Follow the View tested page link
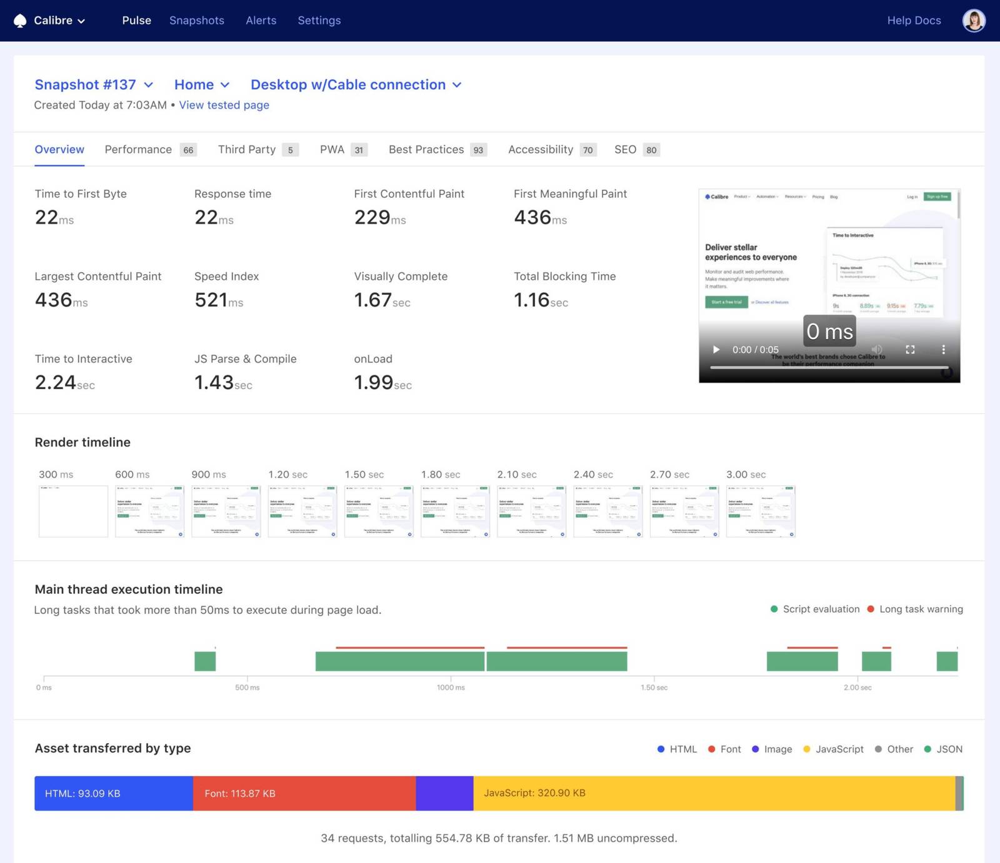This screenshot has width=1000, height=863. click(x=224, y=105)
